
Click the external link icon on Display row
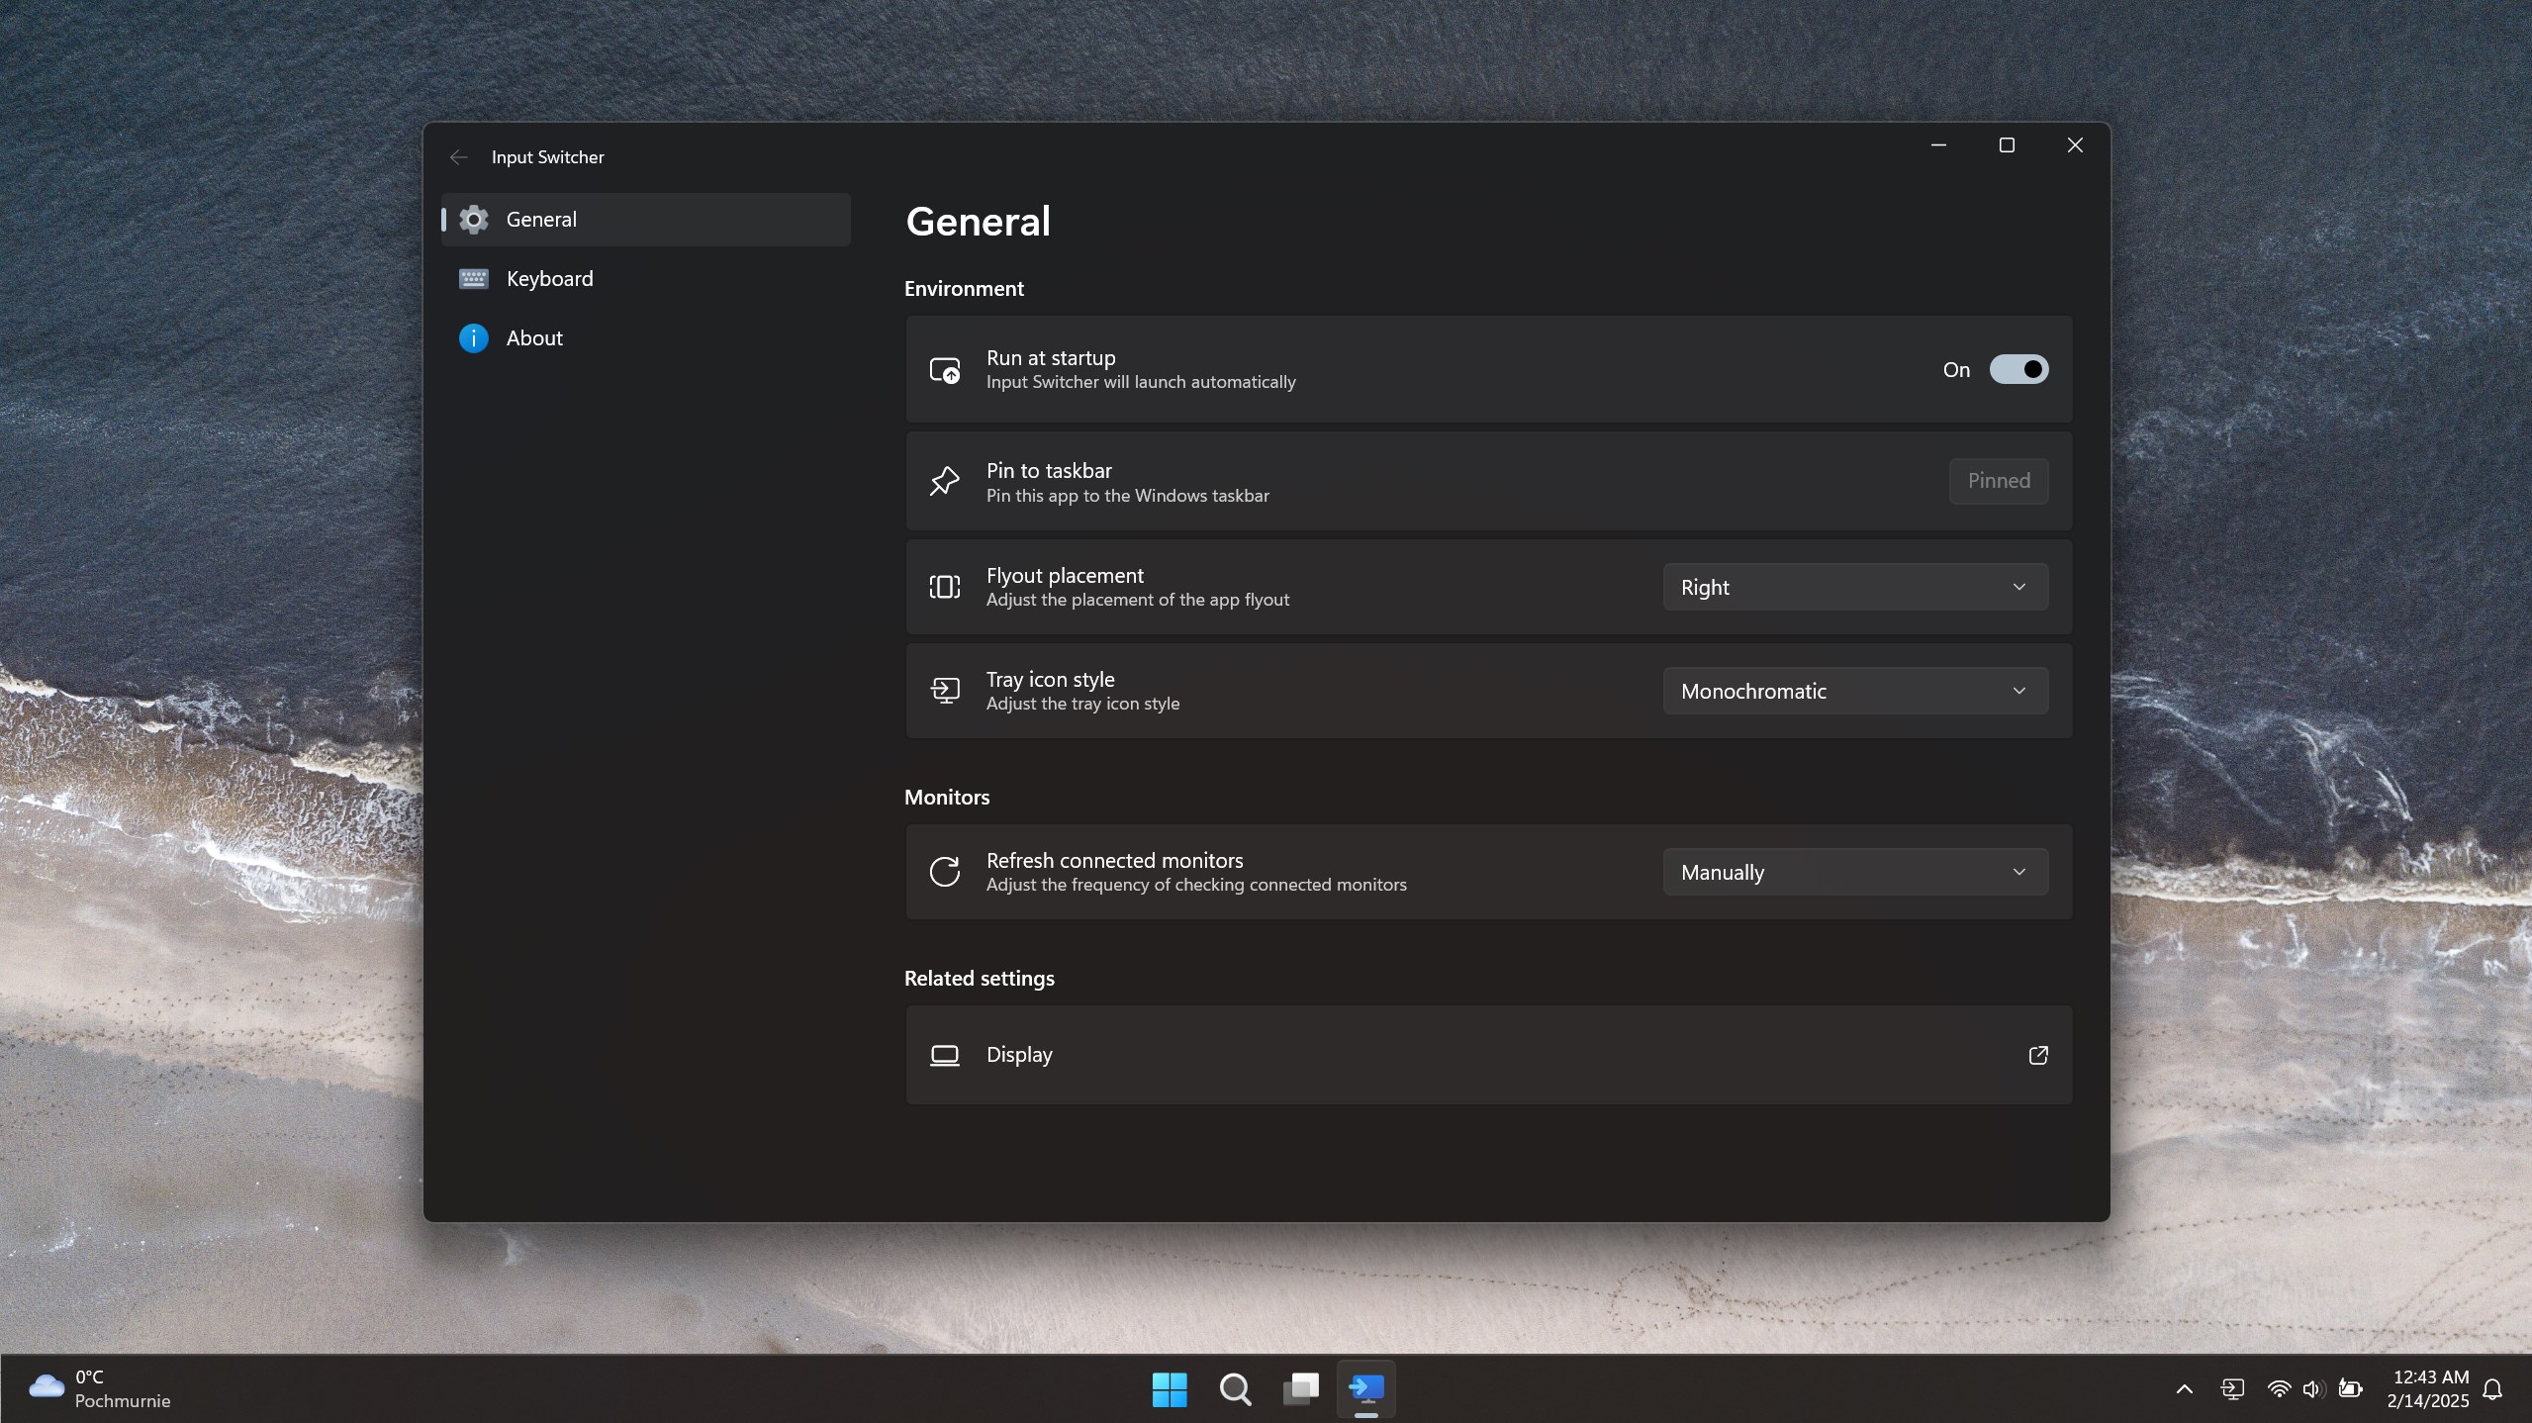coord(2037,1055)
